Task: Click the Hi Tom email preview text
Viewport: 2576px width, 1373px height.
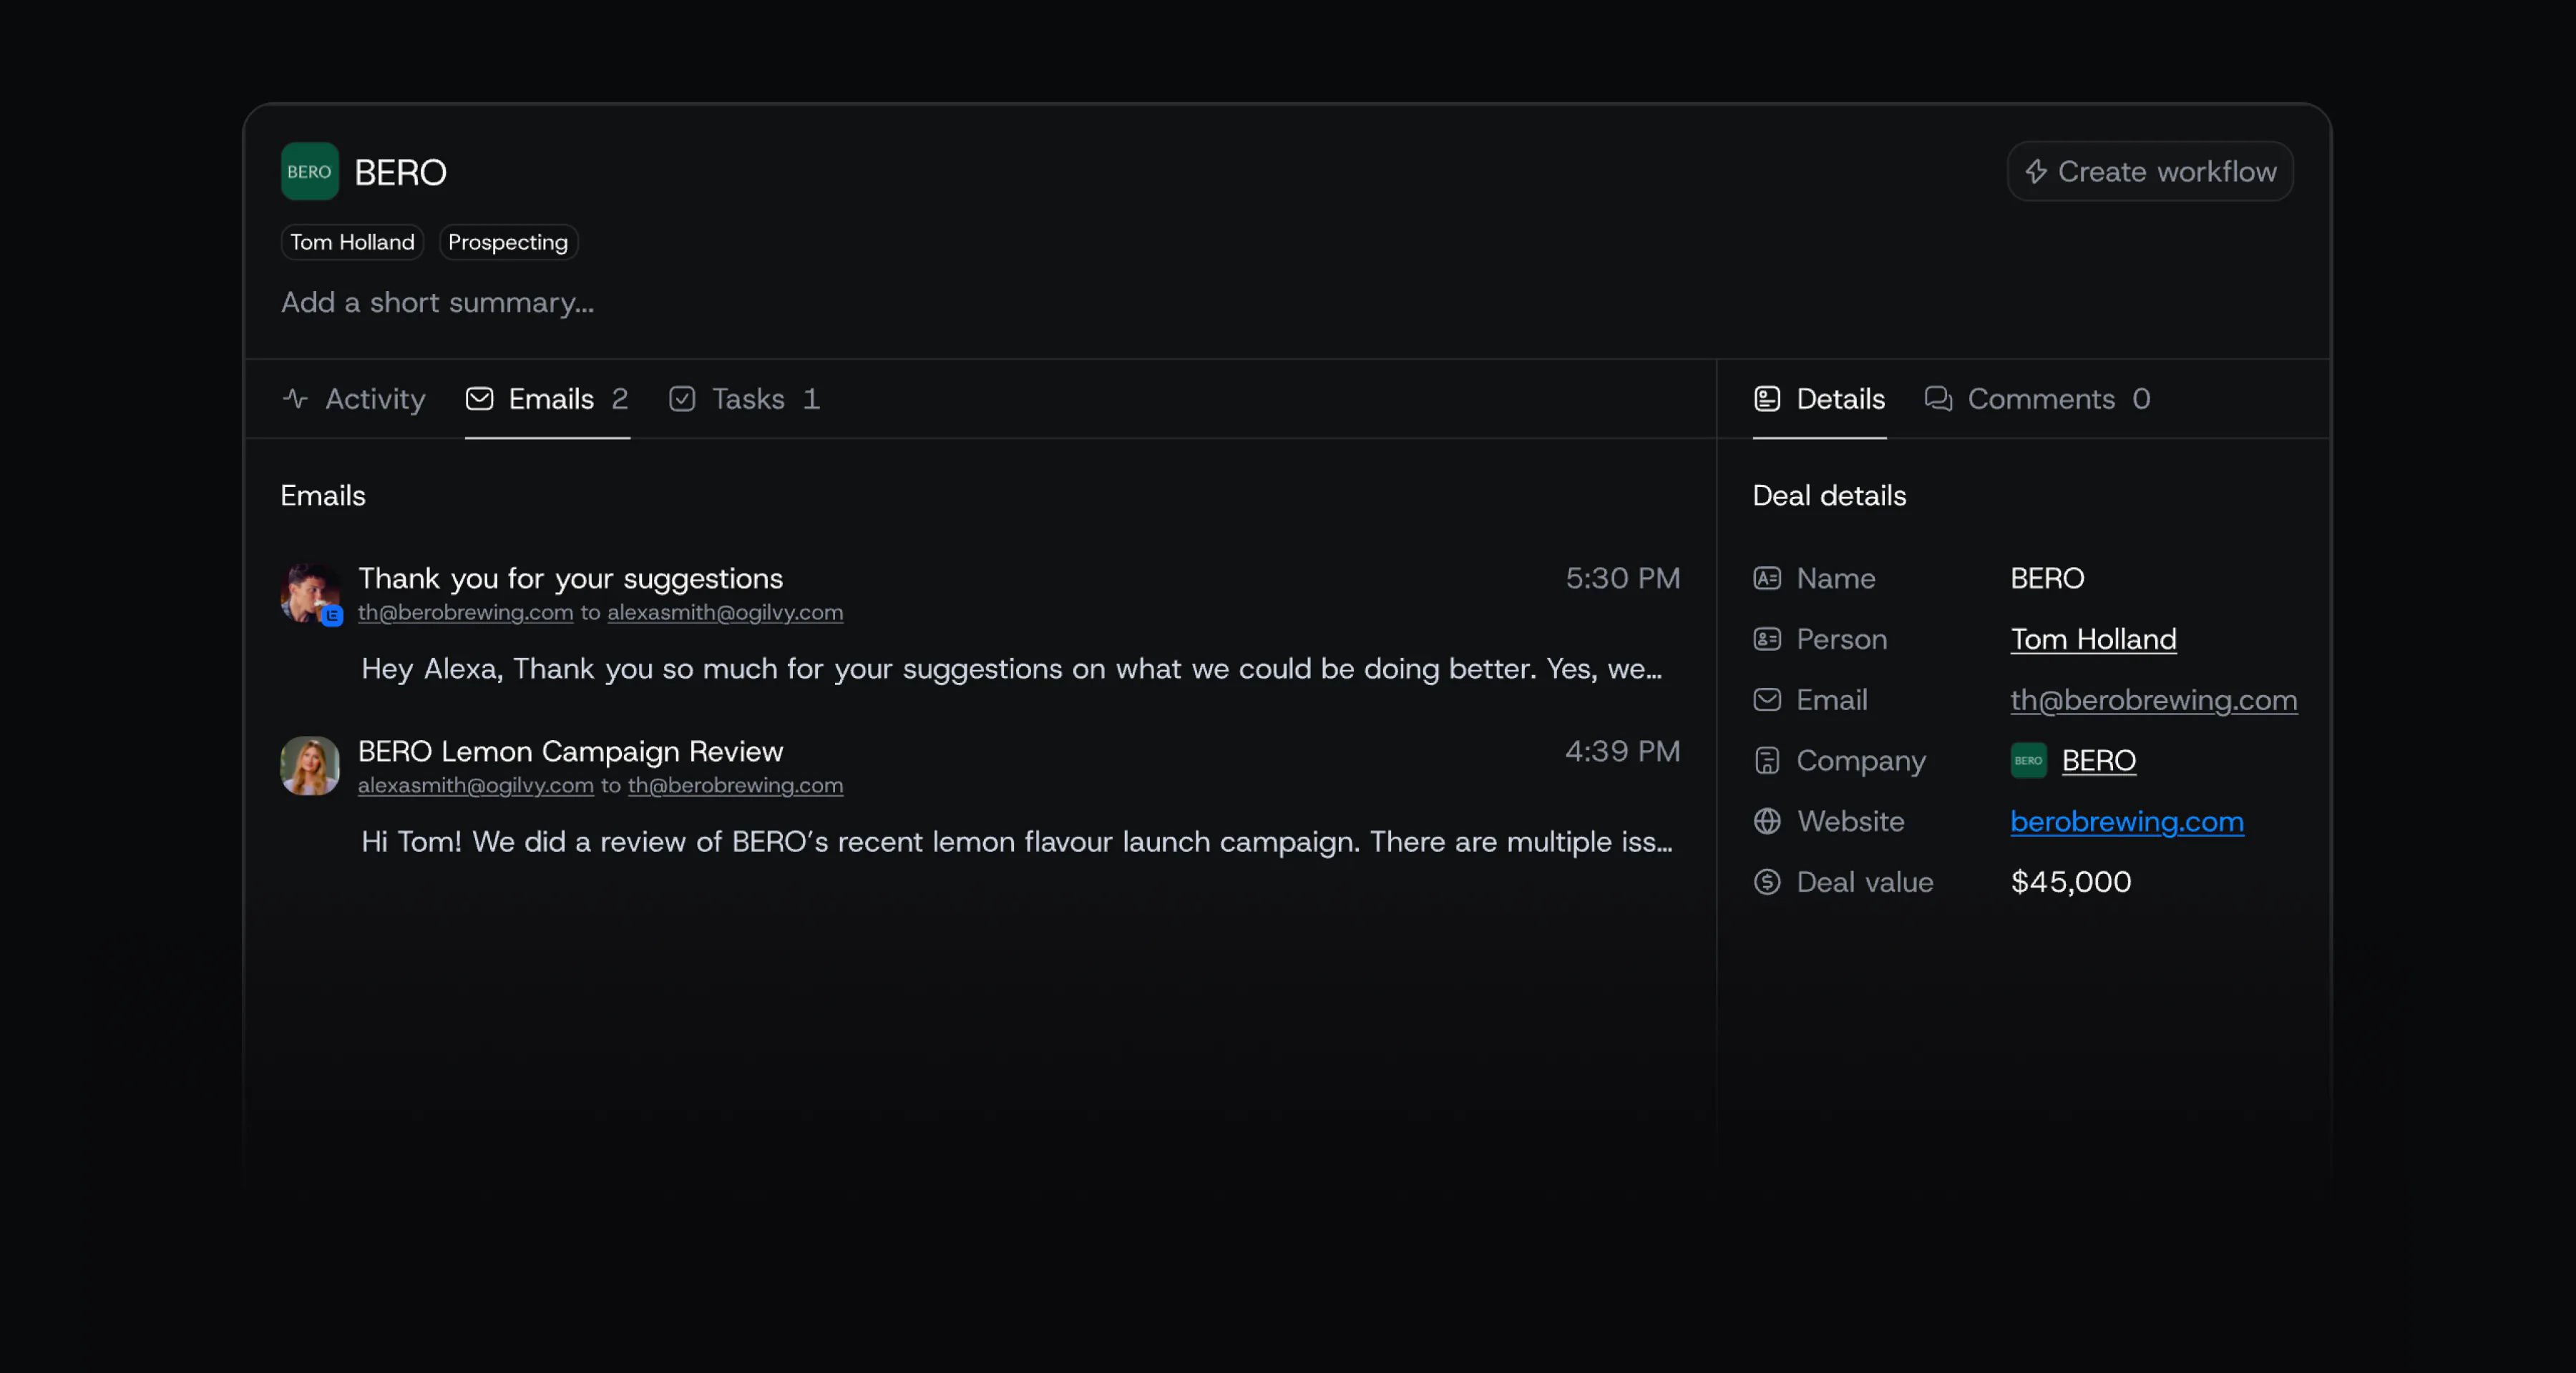Action: click(x=1016, y=842)
